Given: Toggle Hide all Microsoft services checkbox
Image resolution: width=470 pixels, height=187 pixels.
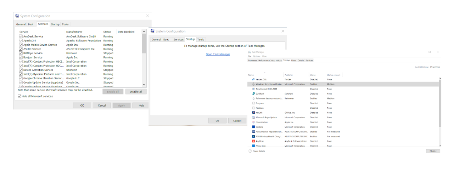Looking at the screenshot, I should (19, 96).
